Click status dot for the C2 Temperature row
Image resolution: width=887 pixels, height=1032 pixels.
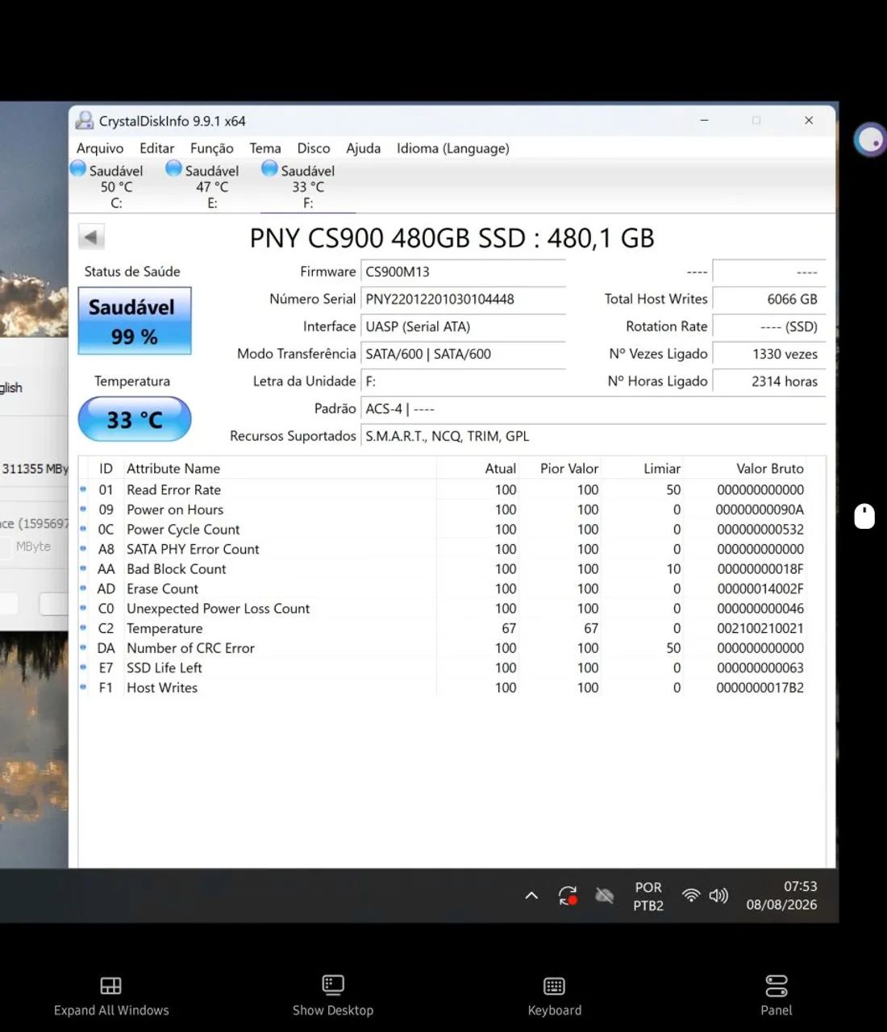pyautogui.click(x=83, y=627)
